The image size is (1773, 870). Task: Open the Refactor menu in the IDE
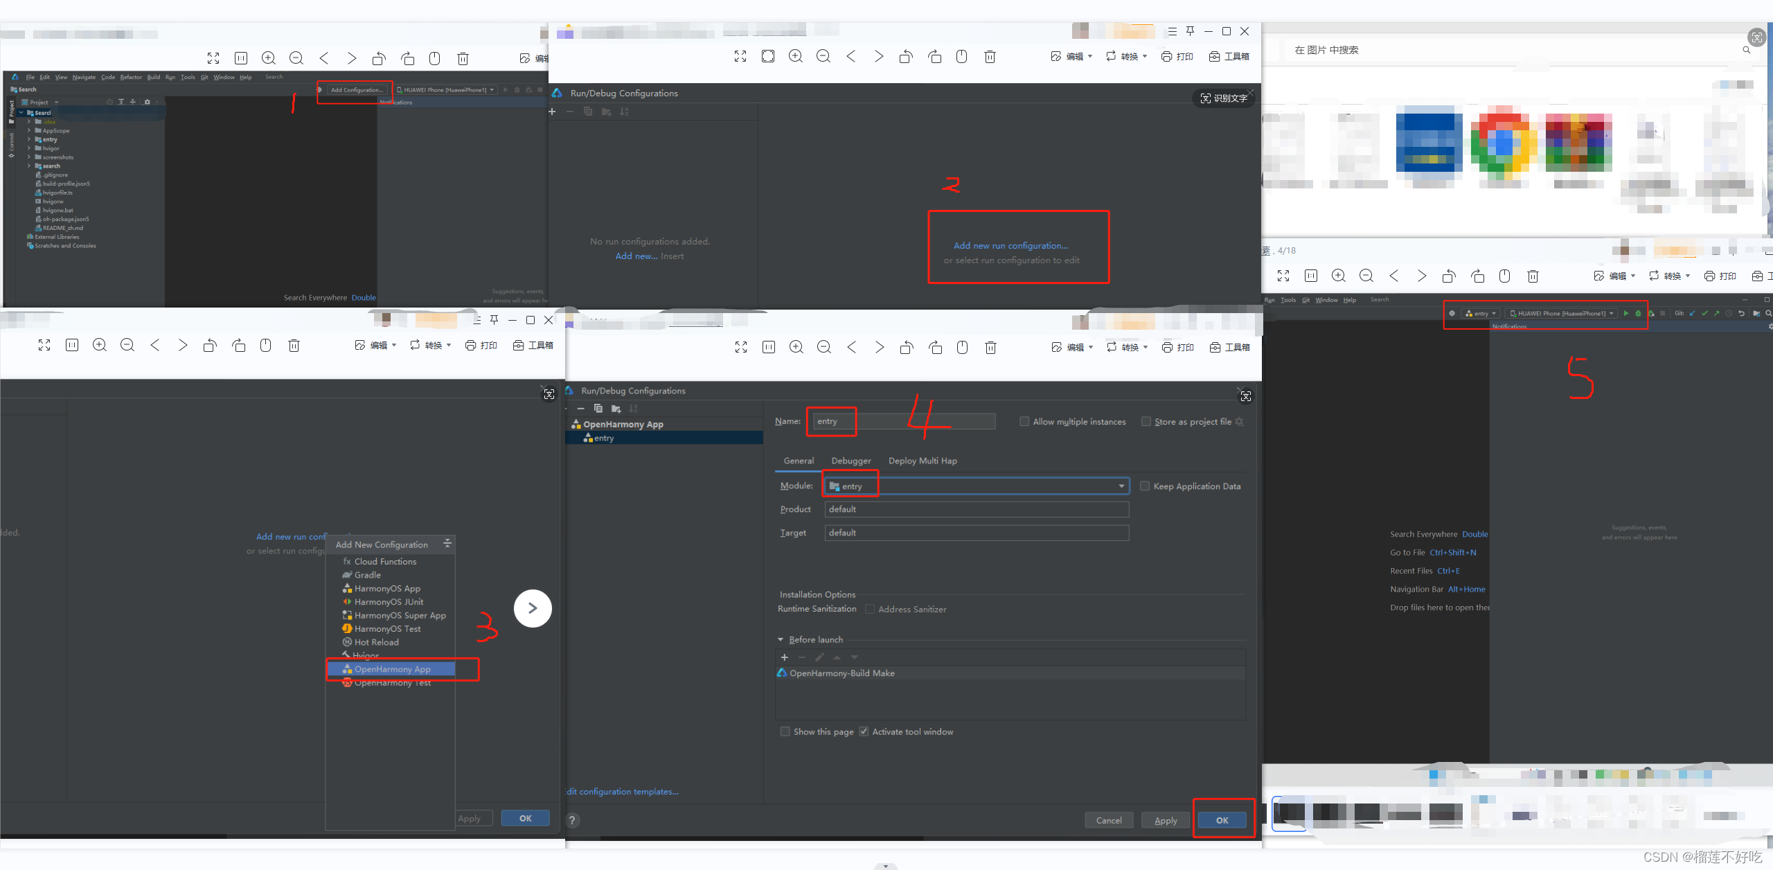(x=131, y=77)
